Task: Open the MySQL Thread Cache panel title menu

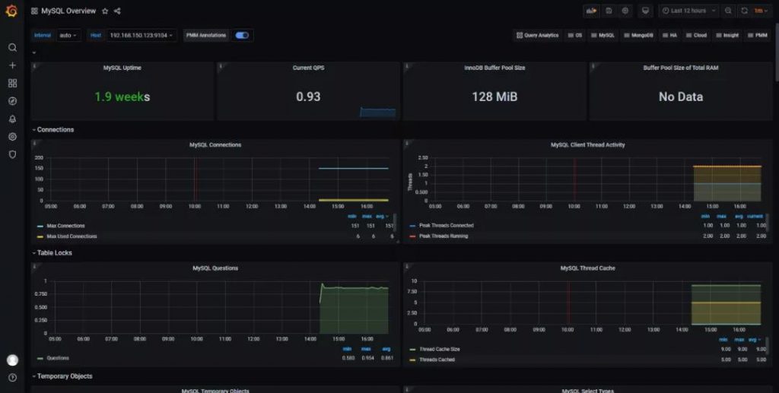Action: [588, 268]
